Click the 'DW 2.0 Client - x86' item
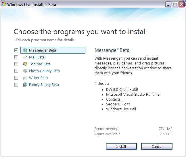This screenshot has height=157, width=186. point(122,89)
